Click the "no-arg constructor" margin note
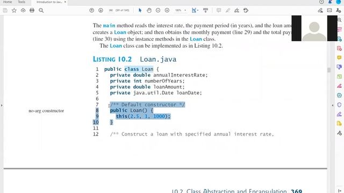Image resolution: width=344 pixels, height=193 pixels. (46, 111)
